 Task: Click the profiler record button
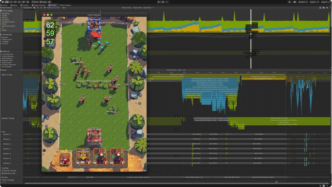click(x=34, y=7)
